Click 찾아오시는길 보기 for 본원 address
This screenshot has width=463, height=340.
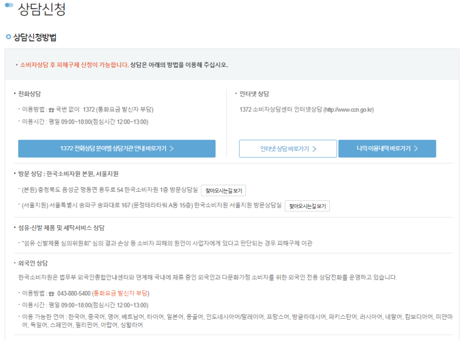tap(223, 190)
